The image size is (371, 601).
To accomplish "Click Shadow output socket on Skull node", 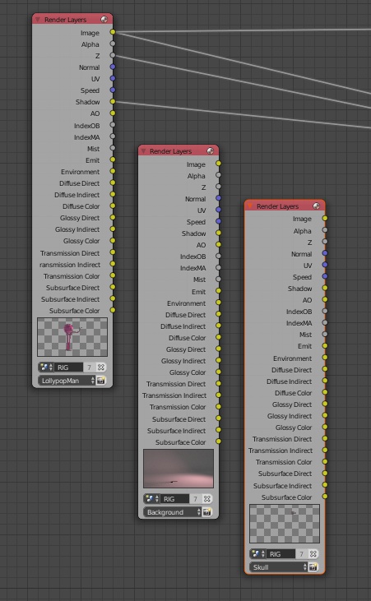I will (325, 288).
